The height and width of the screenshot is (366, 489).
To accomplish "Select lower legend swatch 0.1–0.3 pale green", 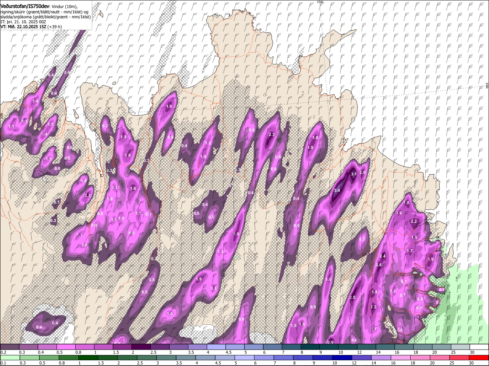I will point(10,358).
